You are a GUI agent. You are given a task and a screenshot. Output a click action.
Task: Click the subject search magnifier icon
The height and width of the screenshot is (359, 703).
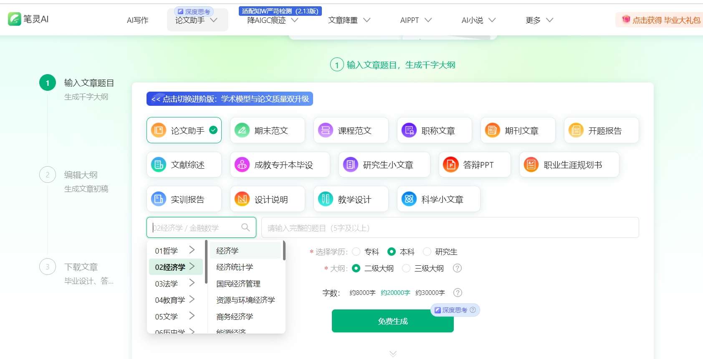[x=245, y=227]
